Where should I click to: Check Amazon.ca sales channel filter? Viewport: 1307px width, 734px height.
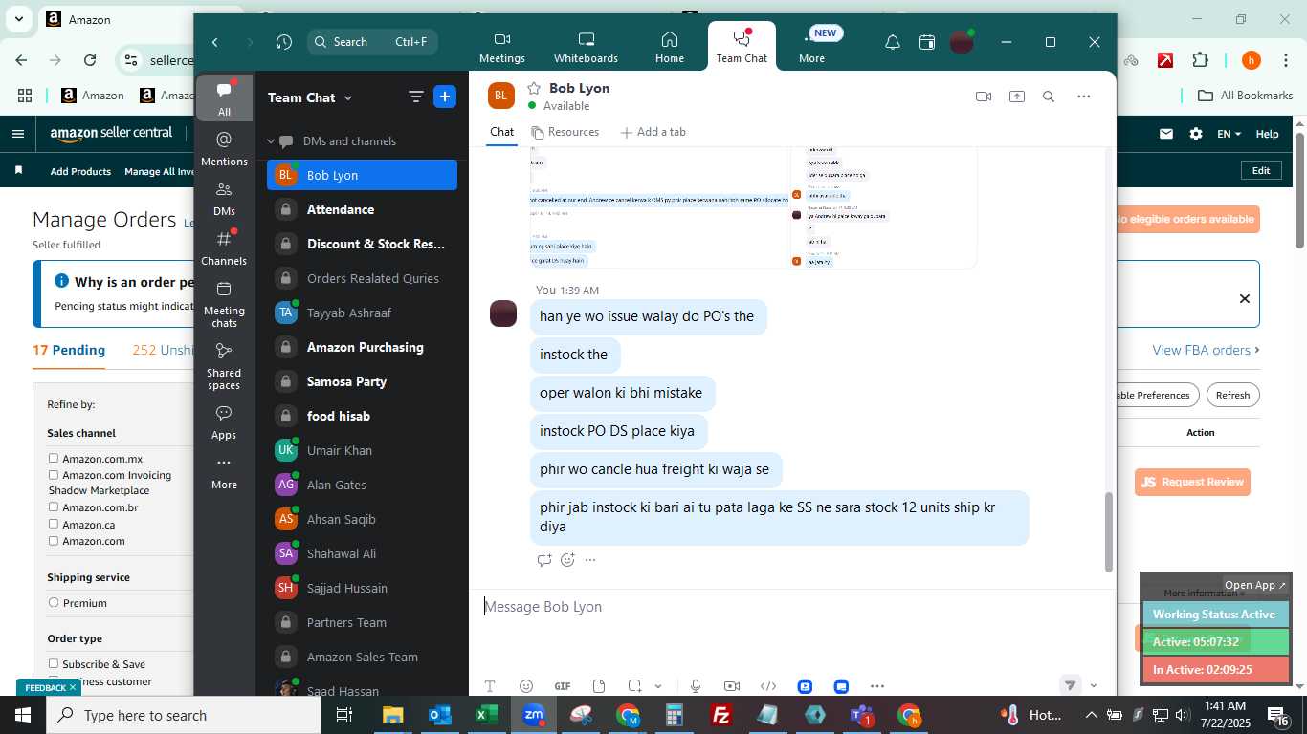tap(54, 525)
